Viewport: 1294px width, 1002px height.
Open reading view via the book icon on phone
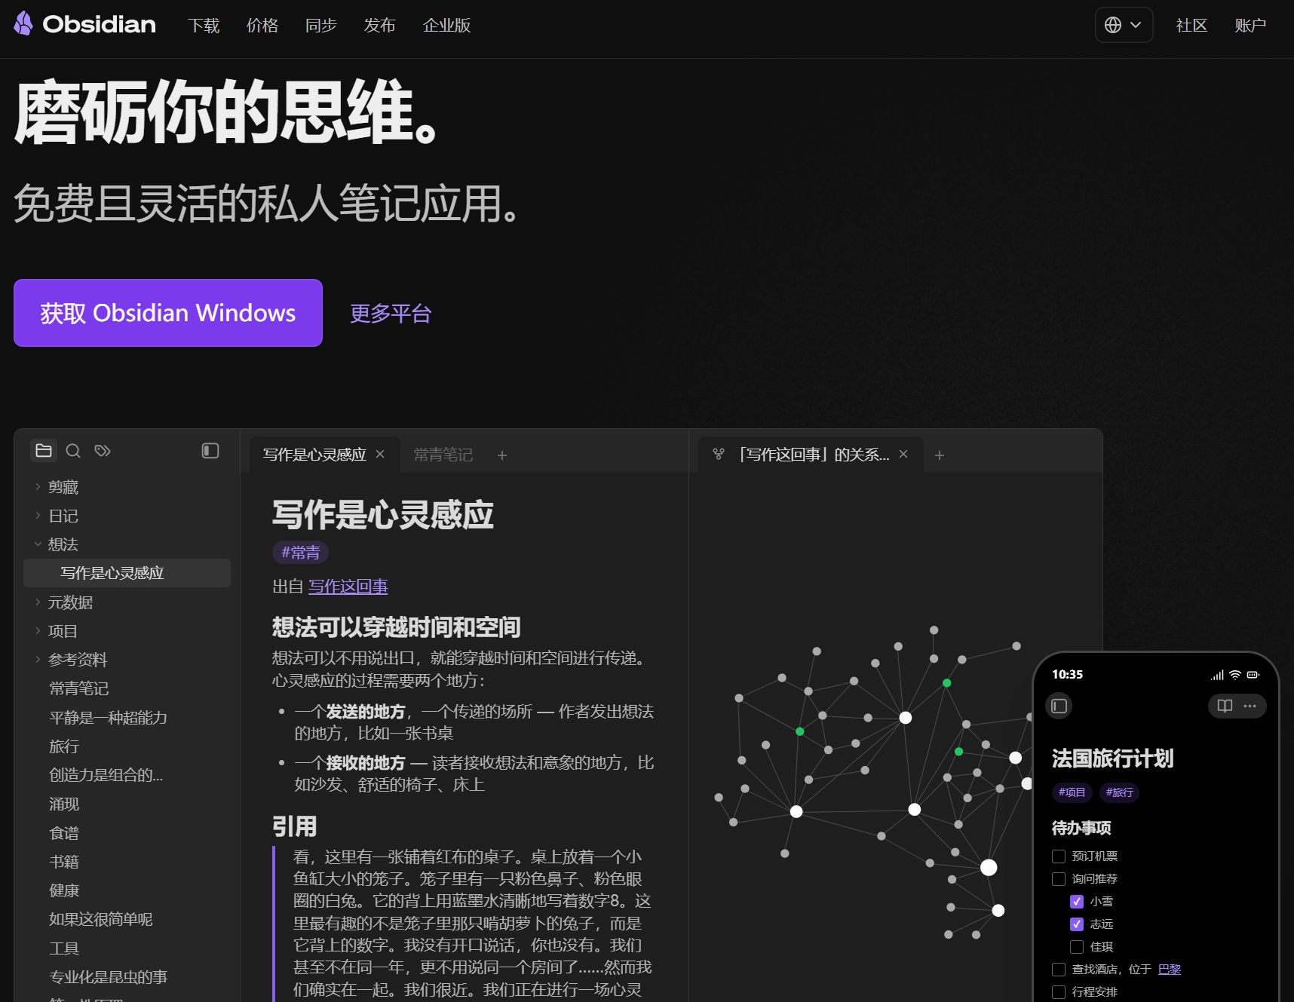click(x=1224, y=706)
